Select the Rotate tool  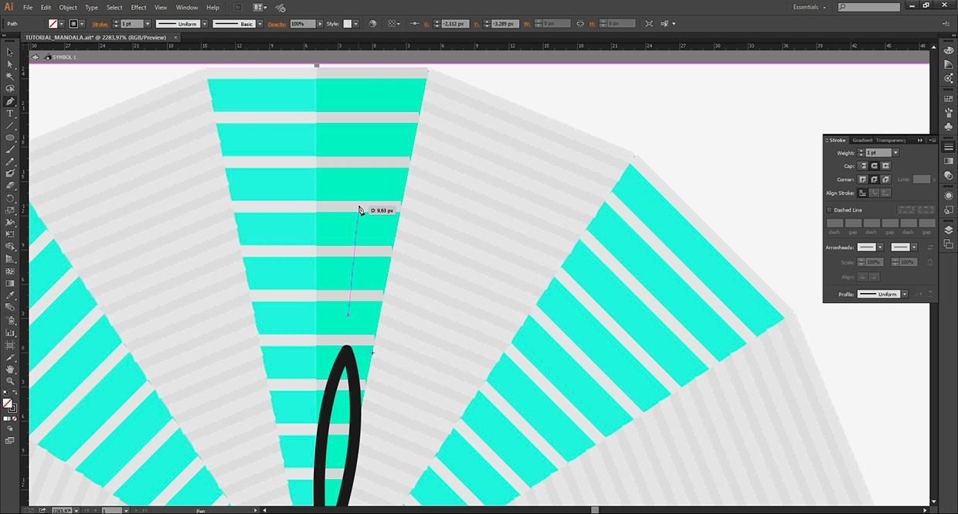(x=10, y=198)
